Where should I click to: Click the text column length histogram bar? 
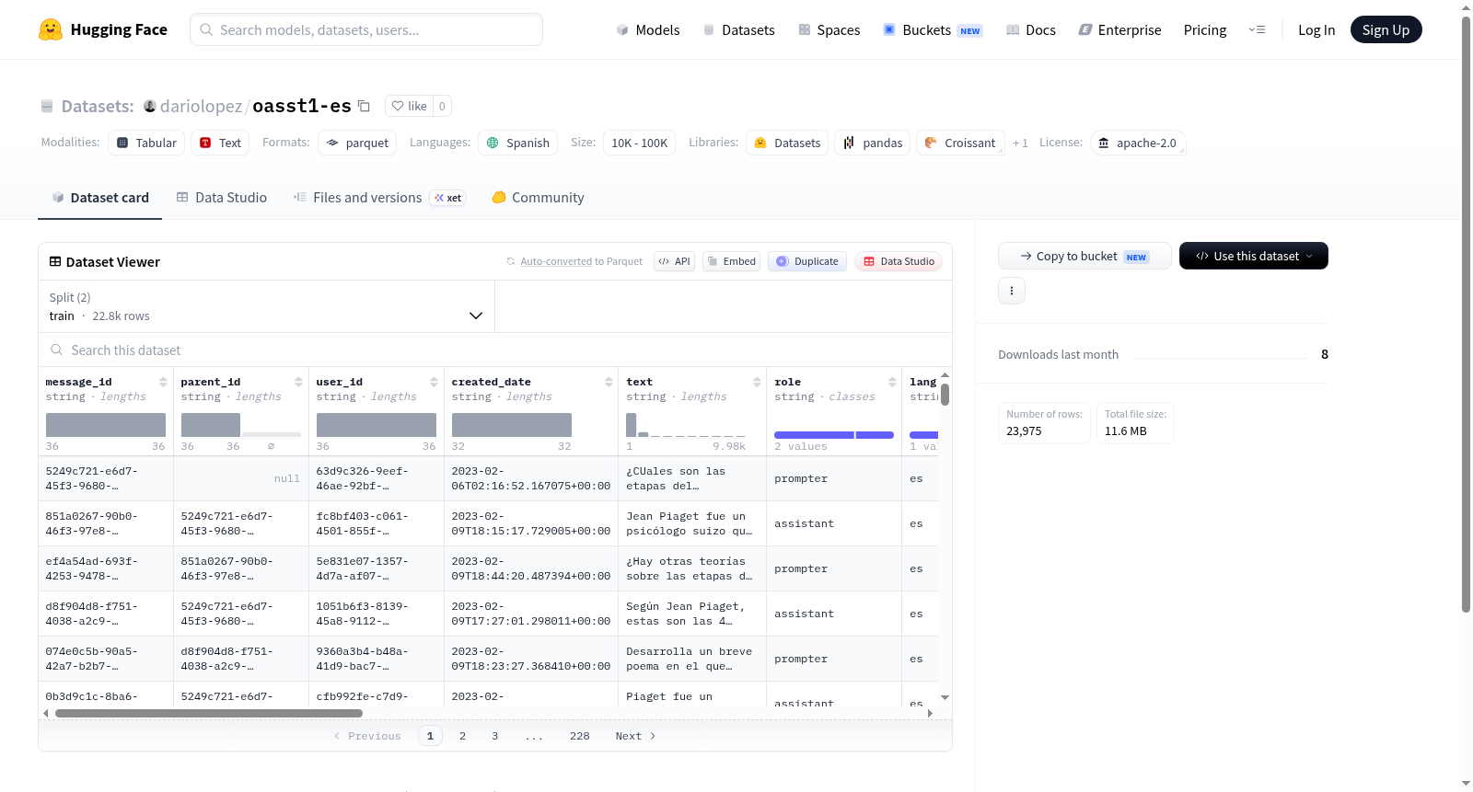632,424
